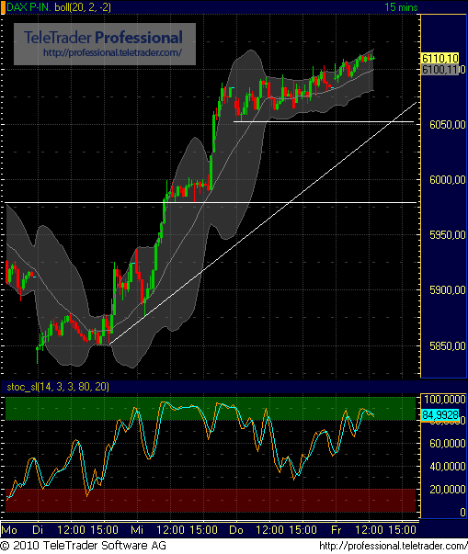This screenshot has width=468, height=554.
Task: Click the 'Fr' day label on time axis
Action: point(337,530)
